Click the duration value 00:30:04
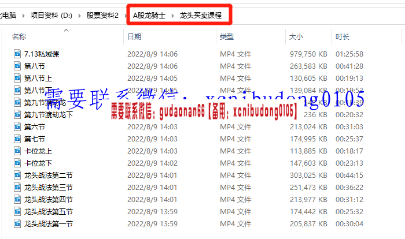This screenshot has width=405, height=239. pos(349,223)
